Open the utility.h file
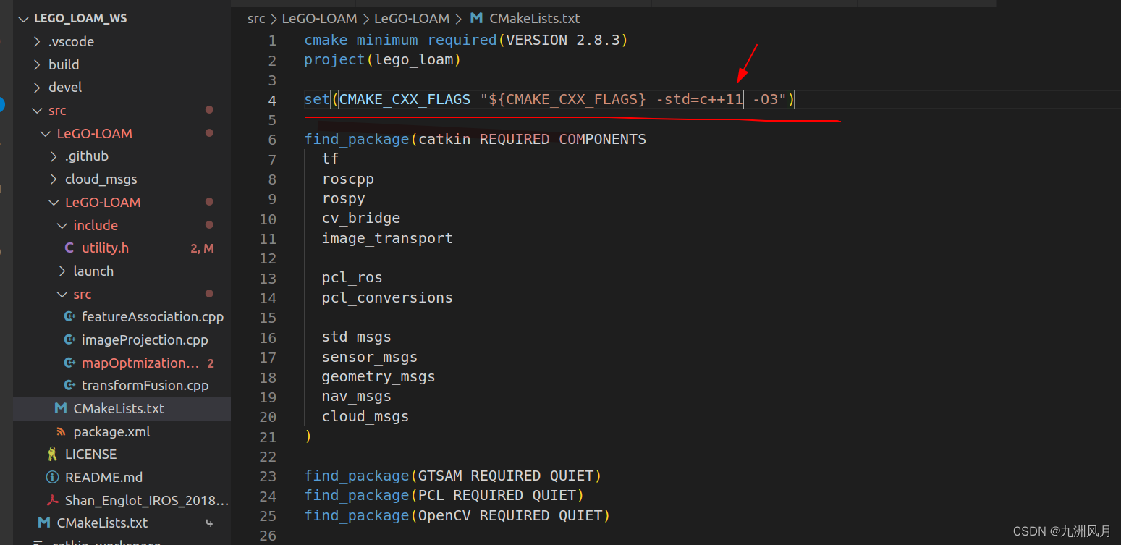 coord(106,248)
